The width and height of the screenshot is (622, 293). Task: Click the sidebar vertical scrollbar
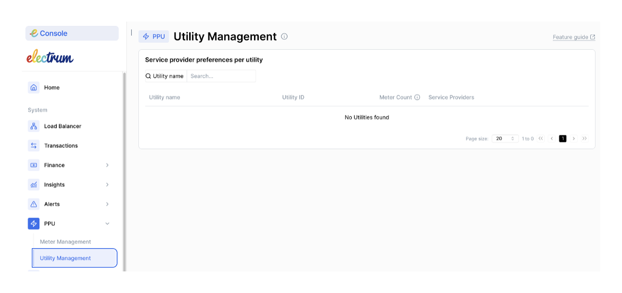124,172
